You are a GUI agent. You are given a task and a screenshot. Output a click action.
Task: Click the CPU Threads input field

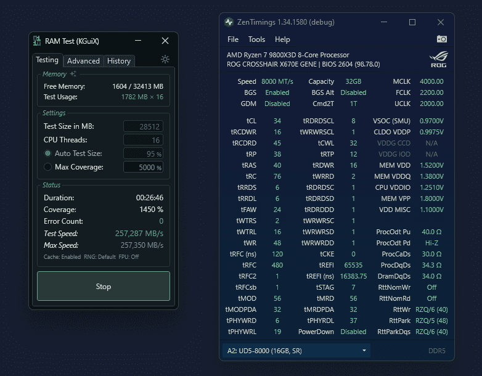(x=143, y=140)
